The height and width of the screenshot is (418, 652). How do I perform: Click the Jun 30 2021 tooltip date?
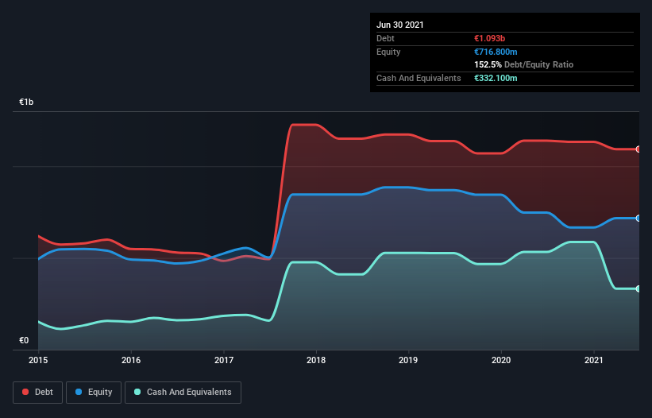pyautogui.click(x=400, y=25)
